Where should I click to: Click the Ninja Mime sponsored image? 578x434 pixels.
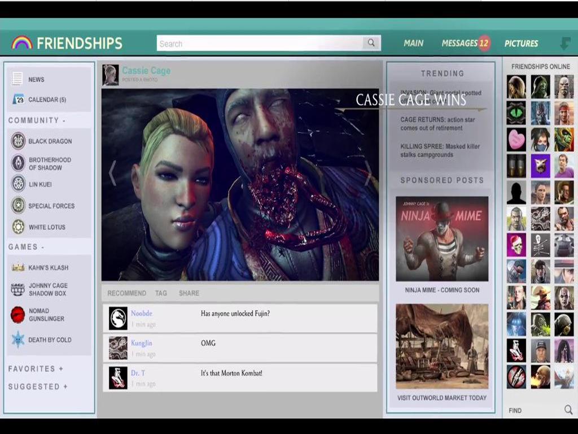(x=442, y=239)
